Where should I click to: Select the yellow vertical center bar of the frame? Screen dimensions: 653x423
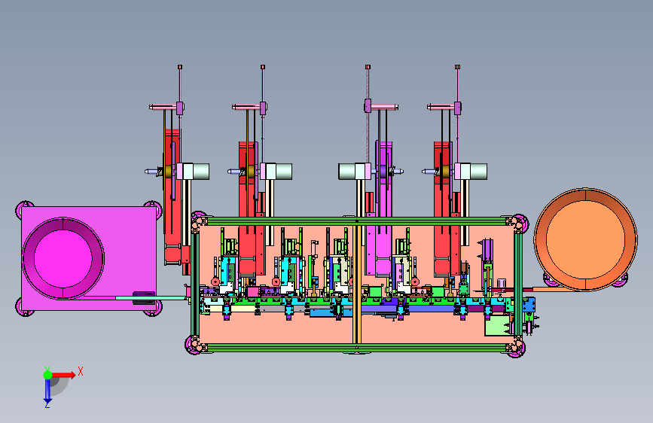357,285
